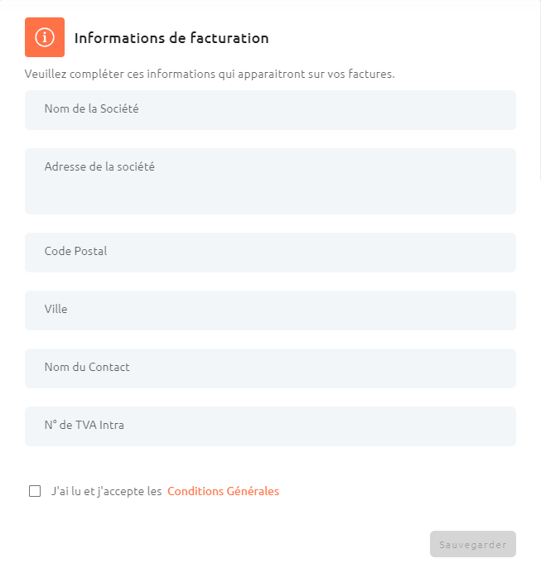This screenshot has height=573, width=541.
Task: Click the Veuillez compléter instruction text
Action: point(210,74)
